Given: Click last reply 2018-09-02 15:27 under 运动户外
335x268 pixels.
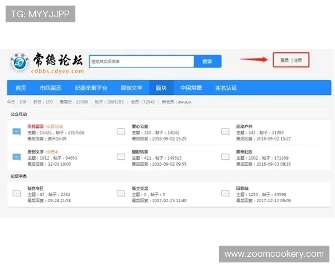Looking at the screenshot, I should tap(264, 138).
